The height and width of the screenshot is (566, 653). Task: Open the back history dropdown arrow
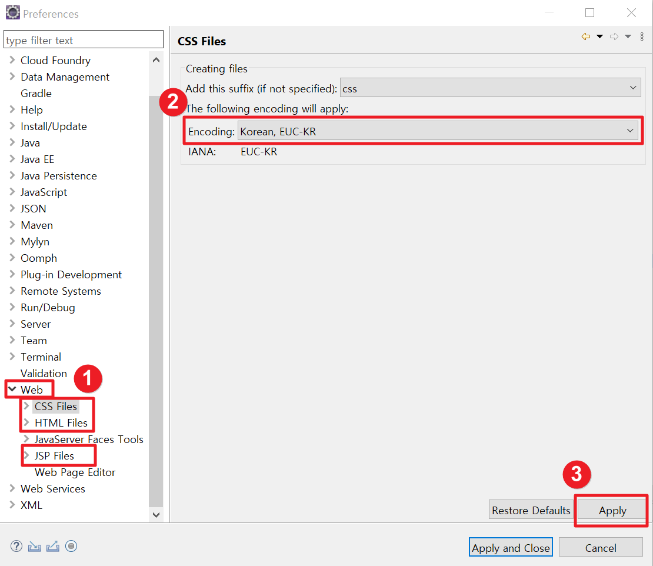(x=599, y=36)
